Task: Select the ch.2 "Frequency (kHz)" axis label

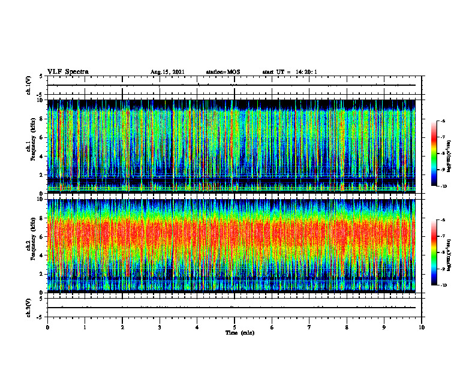Action: click(32, 239)
